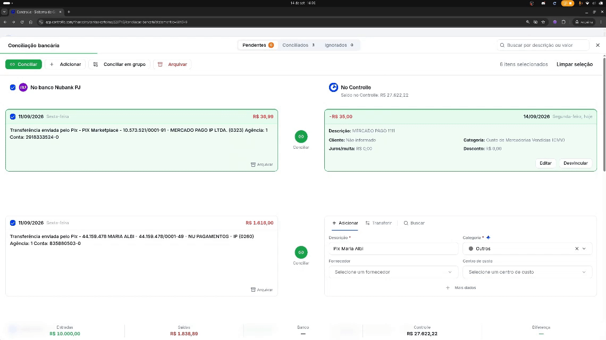
Task: Click the red Arquivar toolbar button
Action: [172, 64]
